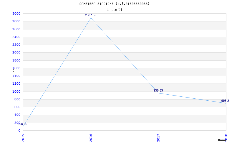Click the 3000 y-axis tick label

(x=16, y=13)
